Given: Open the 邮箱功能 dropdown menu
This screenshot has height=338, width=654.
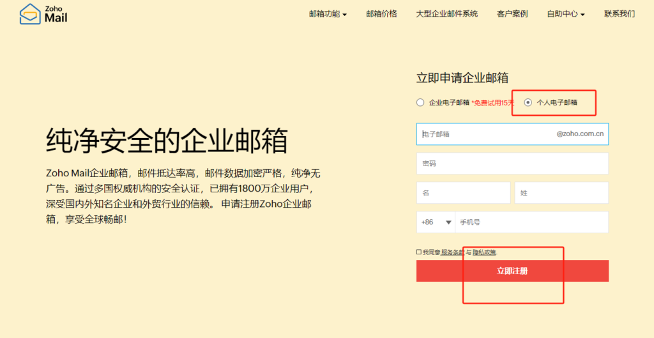Looking at the screenshot, I should (x=328, y=14).
